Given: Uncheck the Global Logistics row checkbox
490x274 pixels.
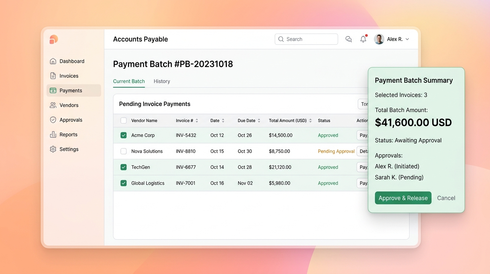Looking at the screenshot, I should point(124,183).
